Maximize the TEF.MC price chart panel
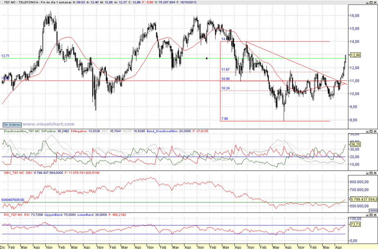 pos(371,2)
